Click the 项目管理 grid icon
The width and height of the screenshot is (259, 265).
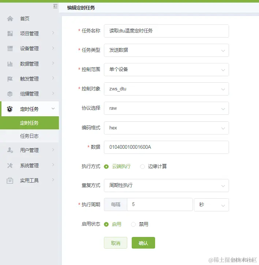[10, 34]
